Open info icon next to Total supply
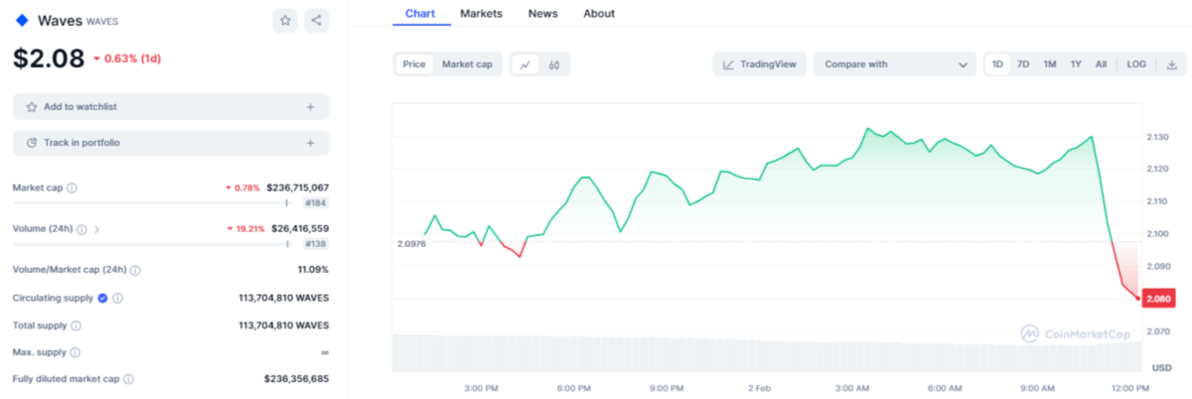Screen dimensions: 1192x399 tap(76, 325)
